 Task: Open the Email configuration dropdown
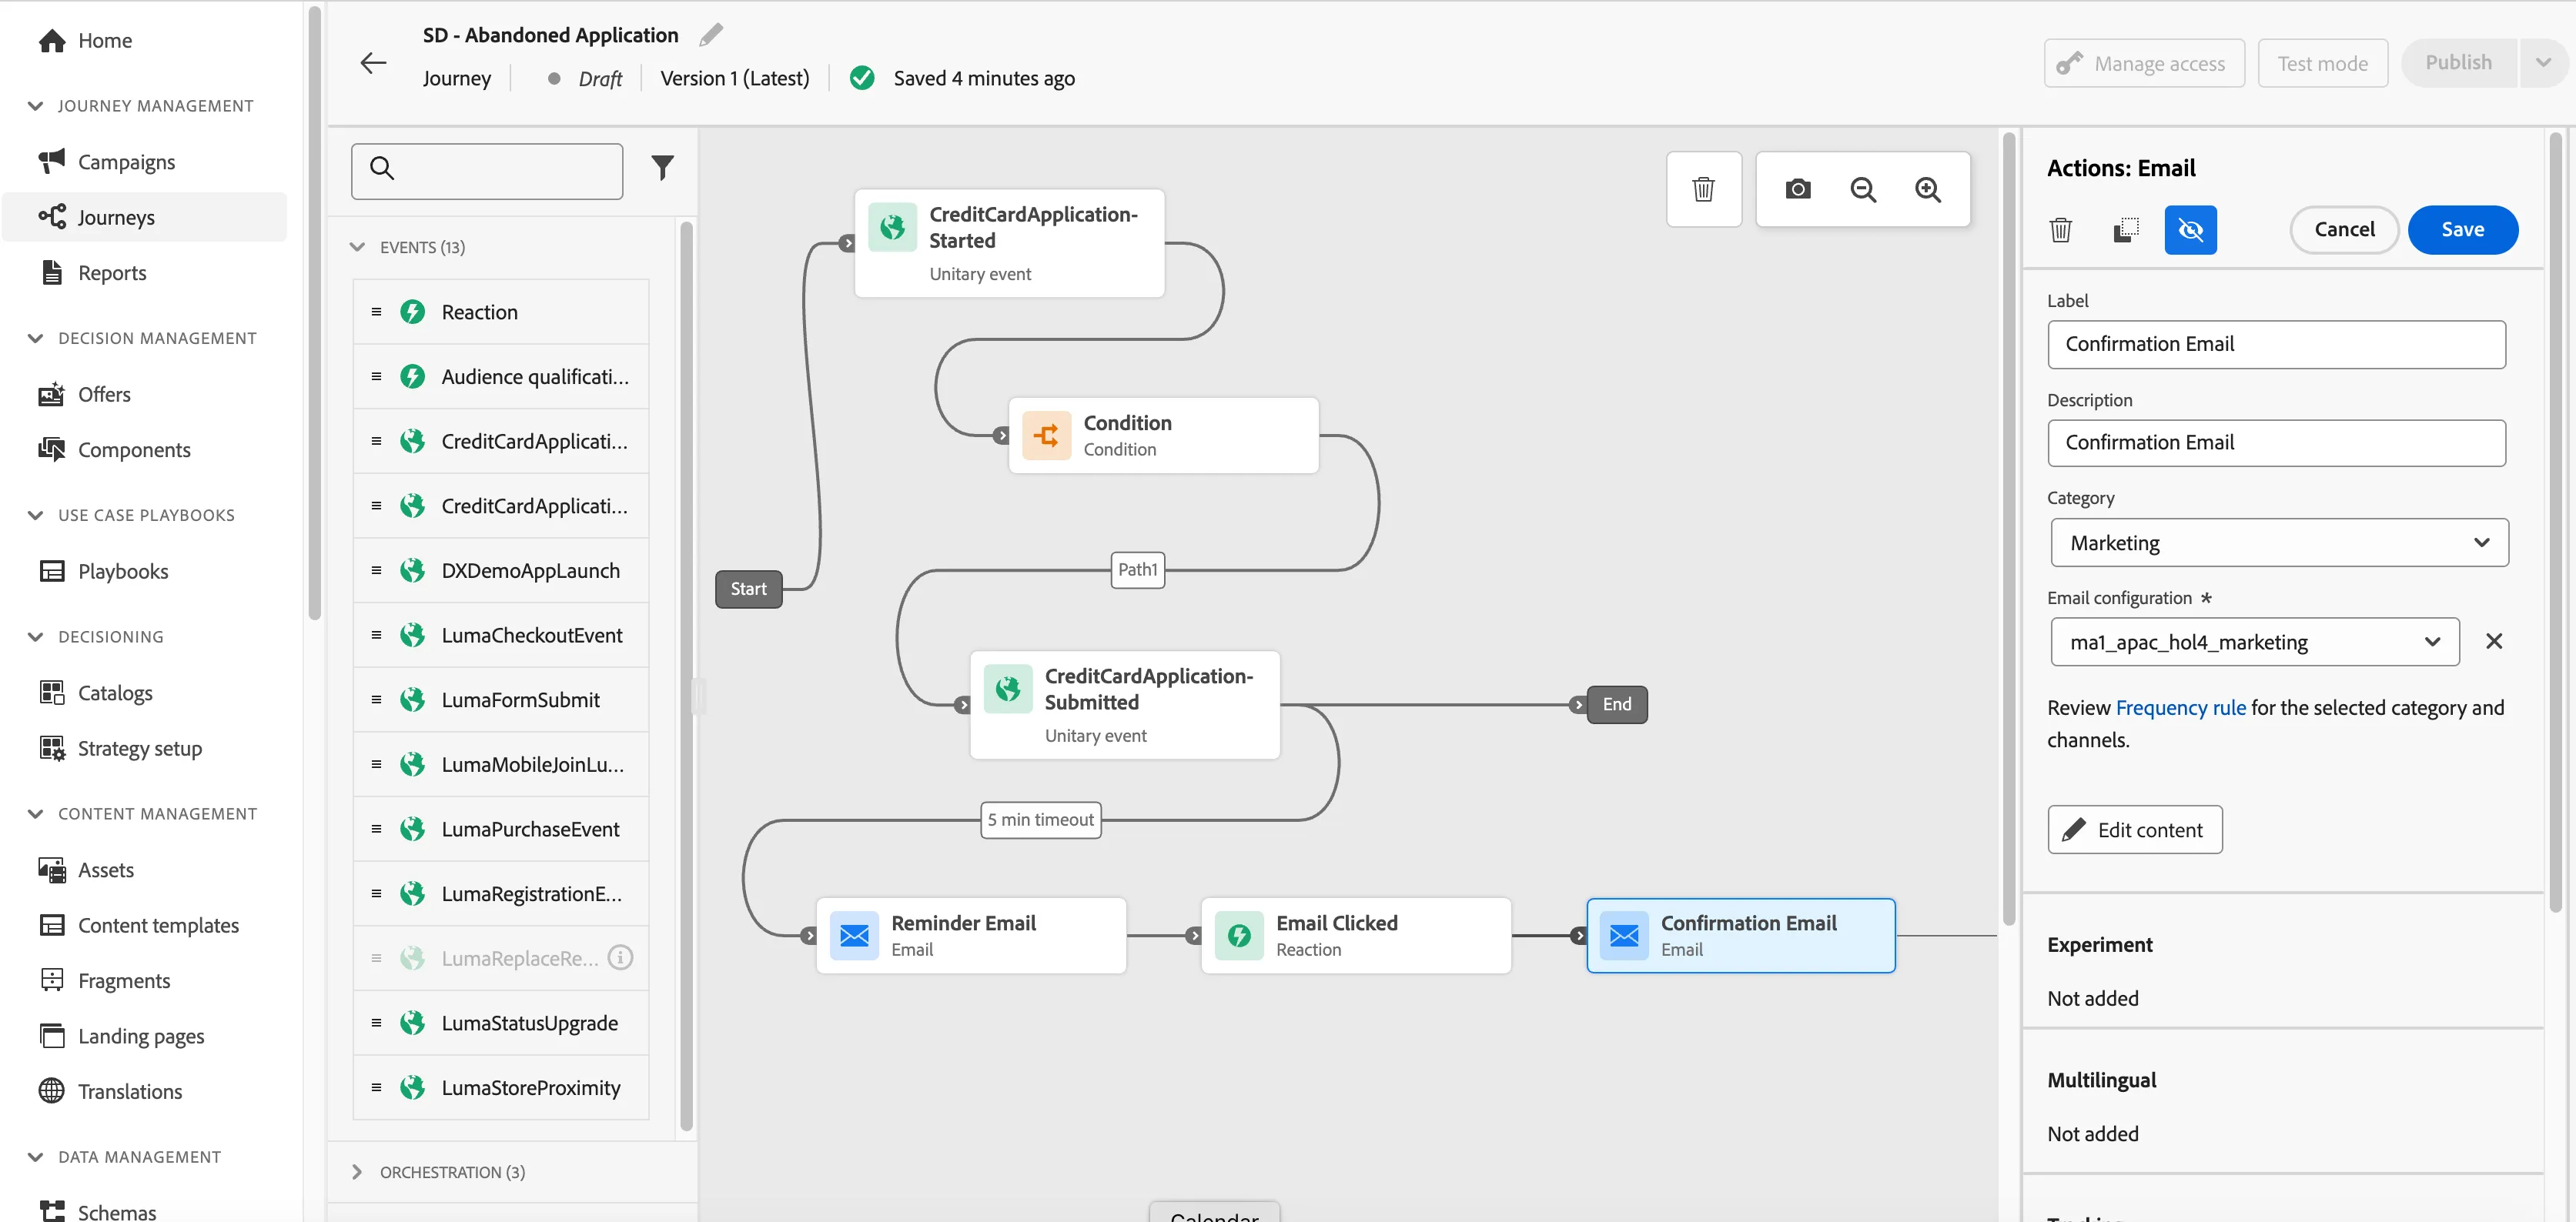tap(2254, 642)
